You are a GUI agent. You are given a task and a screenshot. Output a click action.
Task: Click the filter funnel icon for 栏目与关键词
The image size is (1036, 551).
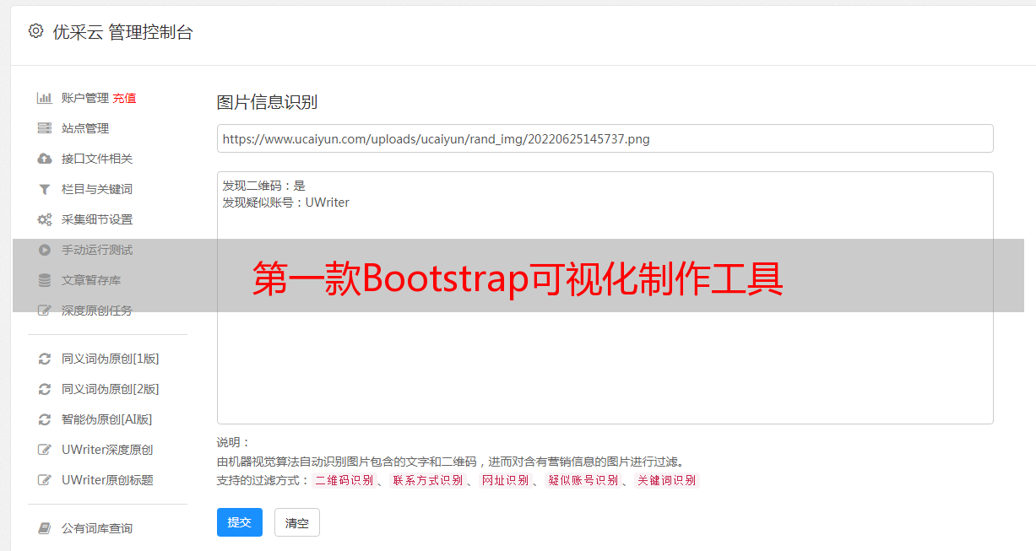coord(45,189)
